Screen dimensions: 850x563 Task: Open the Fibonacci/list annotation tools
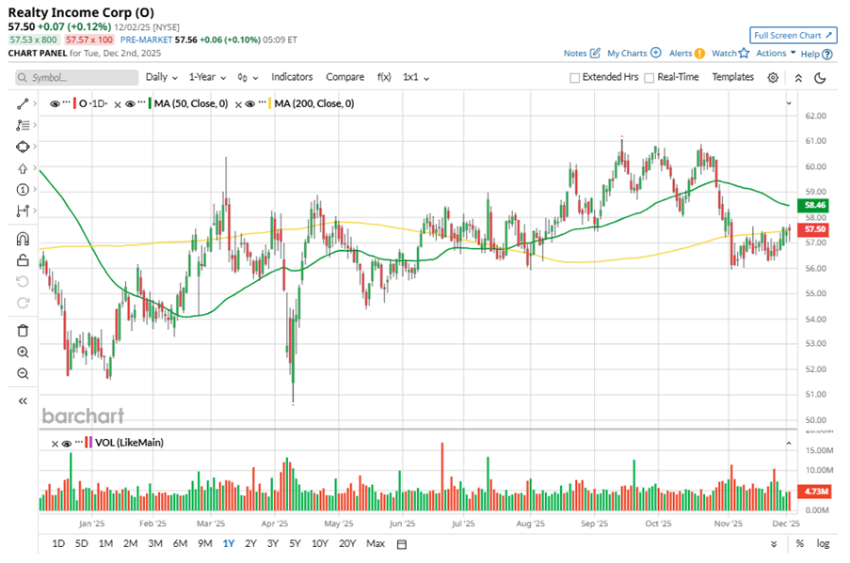pos(23,125)
